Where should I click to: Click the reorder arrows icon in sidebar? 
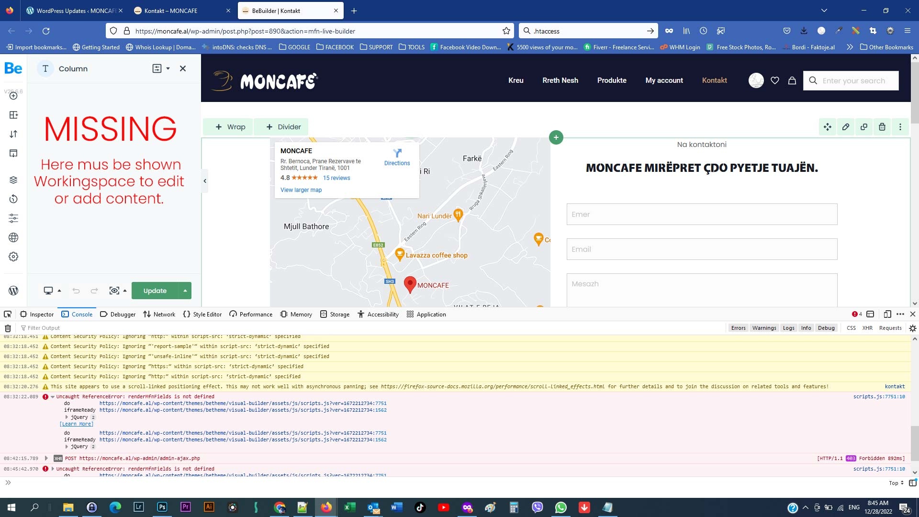coord(13,134)
